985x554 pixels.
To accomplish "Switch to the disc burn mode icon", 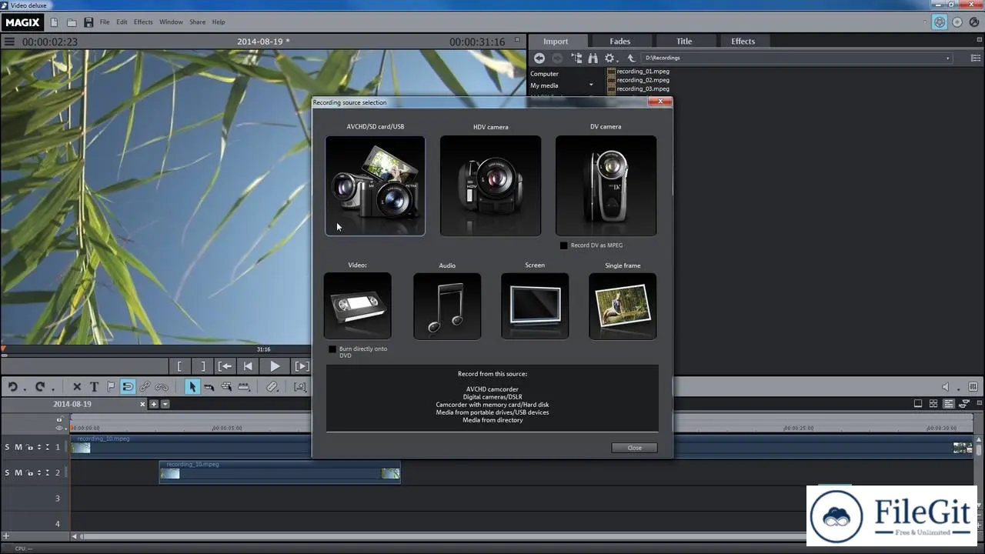I will (956, 22).
